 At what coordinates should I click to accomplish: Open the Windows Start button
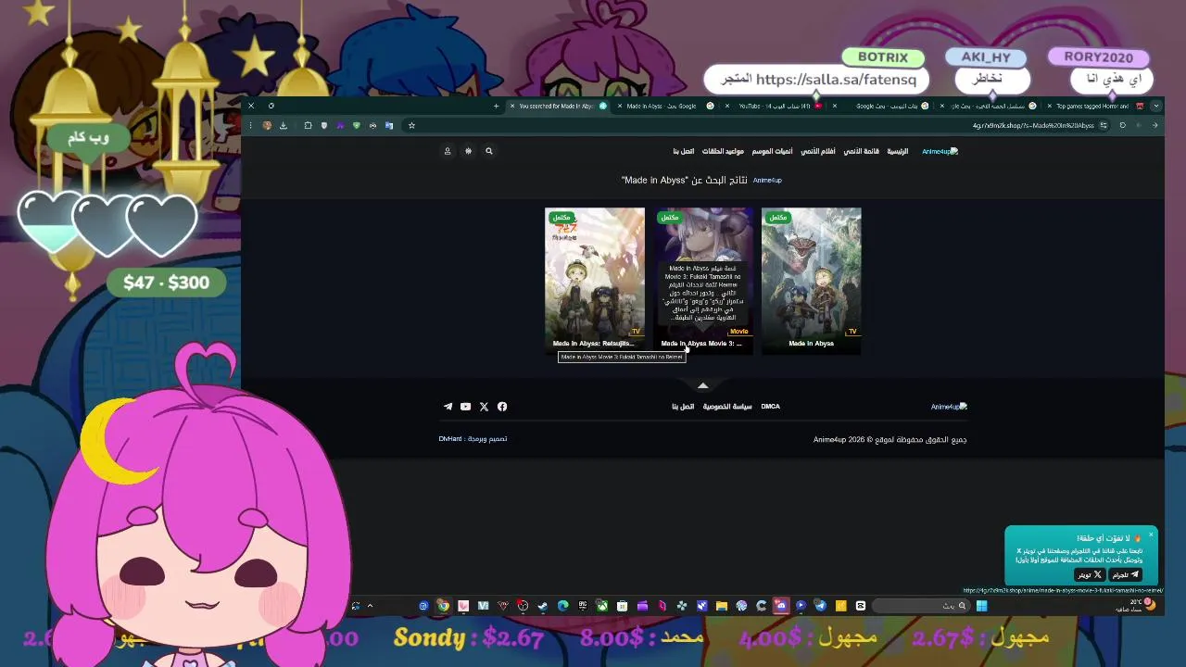coord(981,606)
